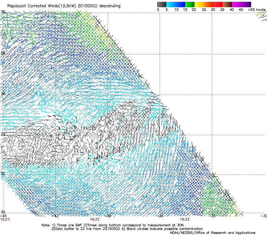Viewport: 267px width, 235px height.
Task: Select the date text '20150502 descending' in title
Action: [99, 6]
